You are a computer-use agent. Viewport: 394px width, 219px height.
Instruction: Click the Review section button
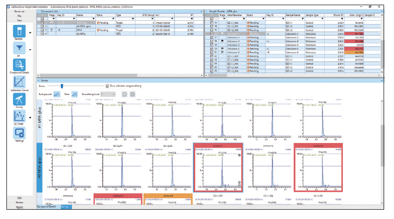19,202
